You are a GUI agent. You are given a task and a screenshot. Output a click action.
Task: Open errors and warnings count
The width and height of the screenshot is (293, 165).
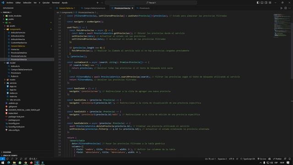tap(33, 159)
